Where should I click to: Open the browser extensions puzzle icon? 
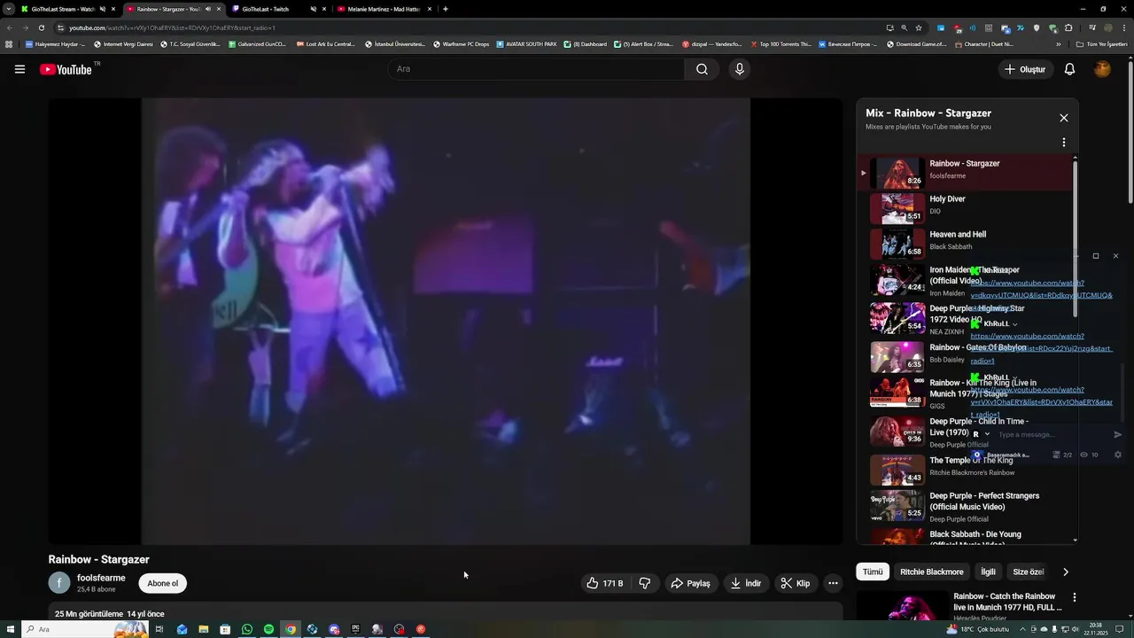(x=1068, y=27)
